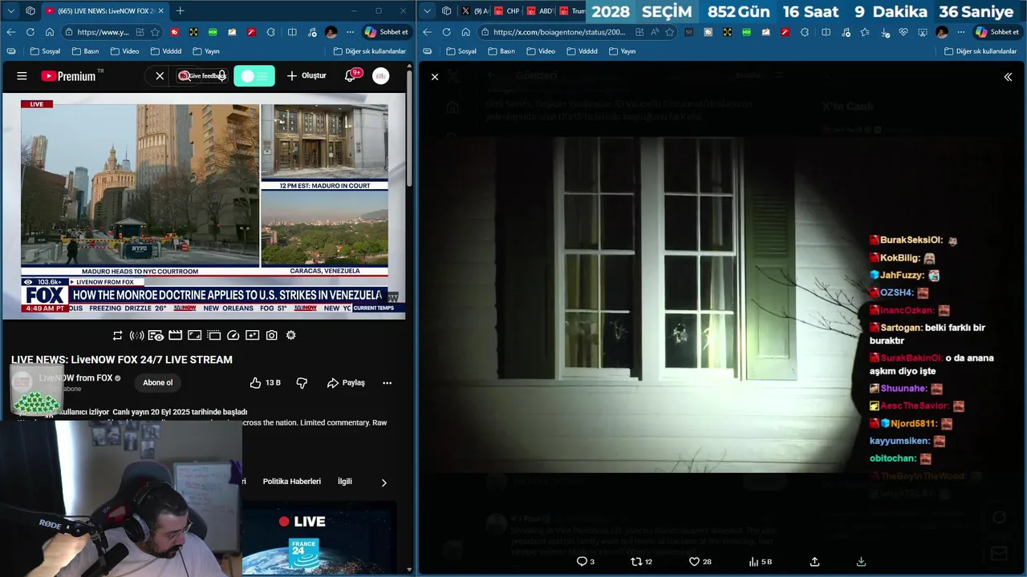
Task: Open YouTube notifications bell
Action: point(351,76)
